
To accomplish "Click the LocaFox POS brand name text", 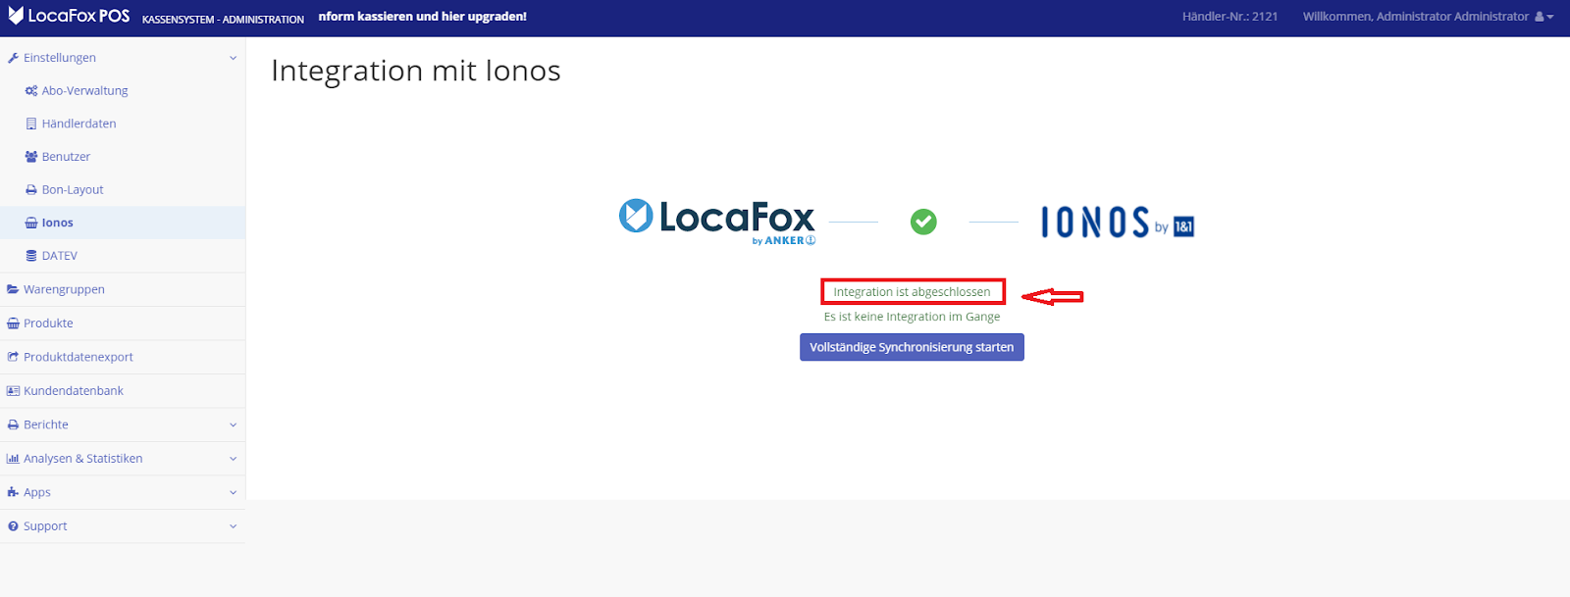I will (78, 16).
